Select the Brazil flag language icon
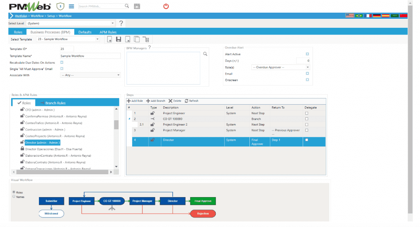Screen dimensions: 420x227 358,16
